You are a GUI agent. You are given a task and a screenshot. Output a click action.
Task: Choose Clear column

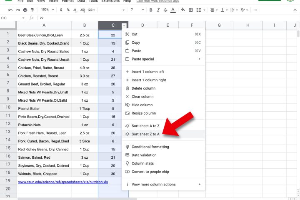[x=163, y=97]
